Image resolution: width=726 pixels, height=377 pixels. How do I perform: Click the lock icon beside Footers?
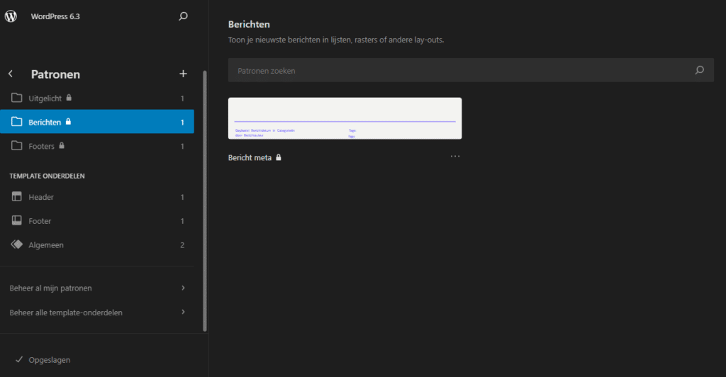pyautogui.click(x=62, y=146)
